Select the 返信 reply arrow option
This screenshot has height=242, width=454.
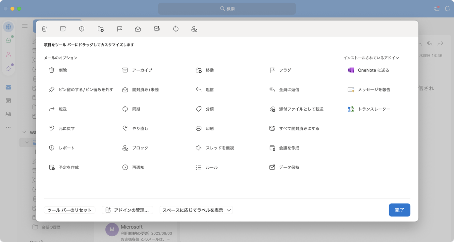click(205, 89)
